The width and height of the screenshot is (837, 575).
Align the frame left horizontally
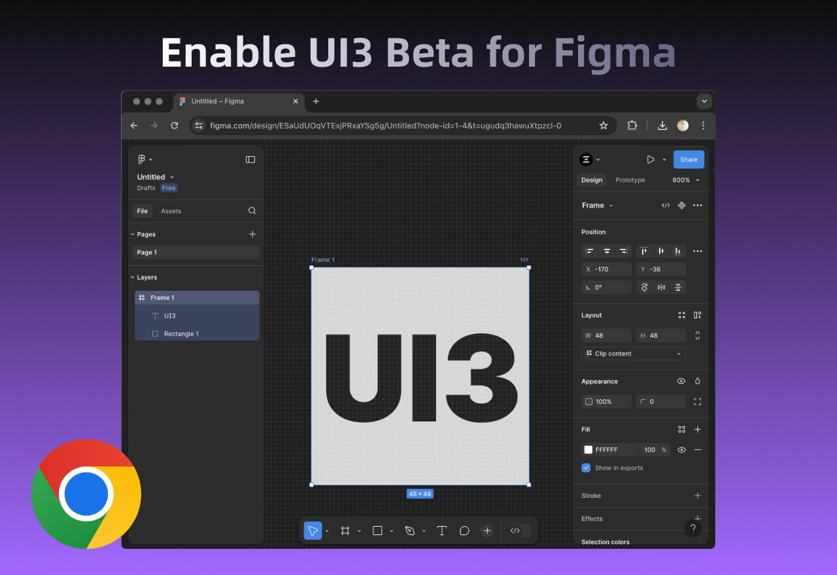pyautogui.click(x=589, y=251)
